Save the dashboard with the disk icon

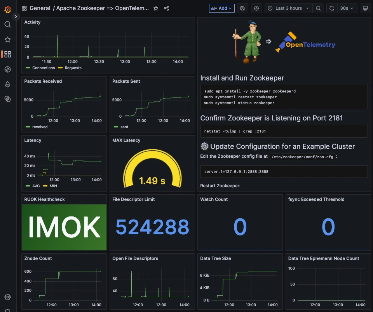pyautogui.click(x=242, y=8)
